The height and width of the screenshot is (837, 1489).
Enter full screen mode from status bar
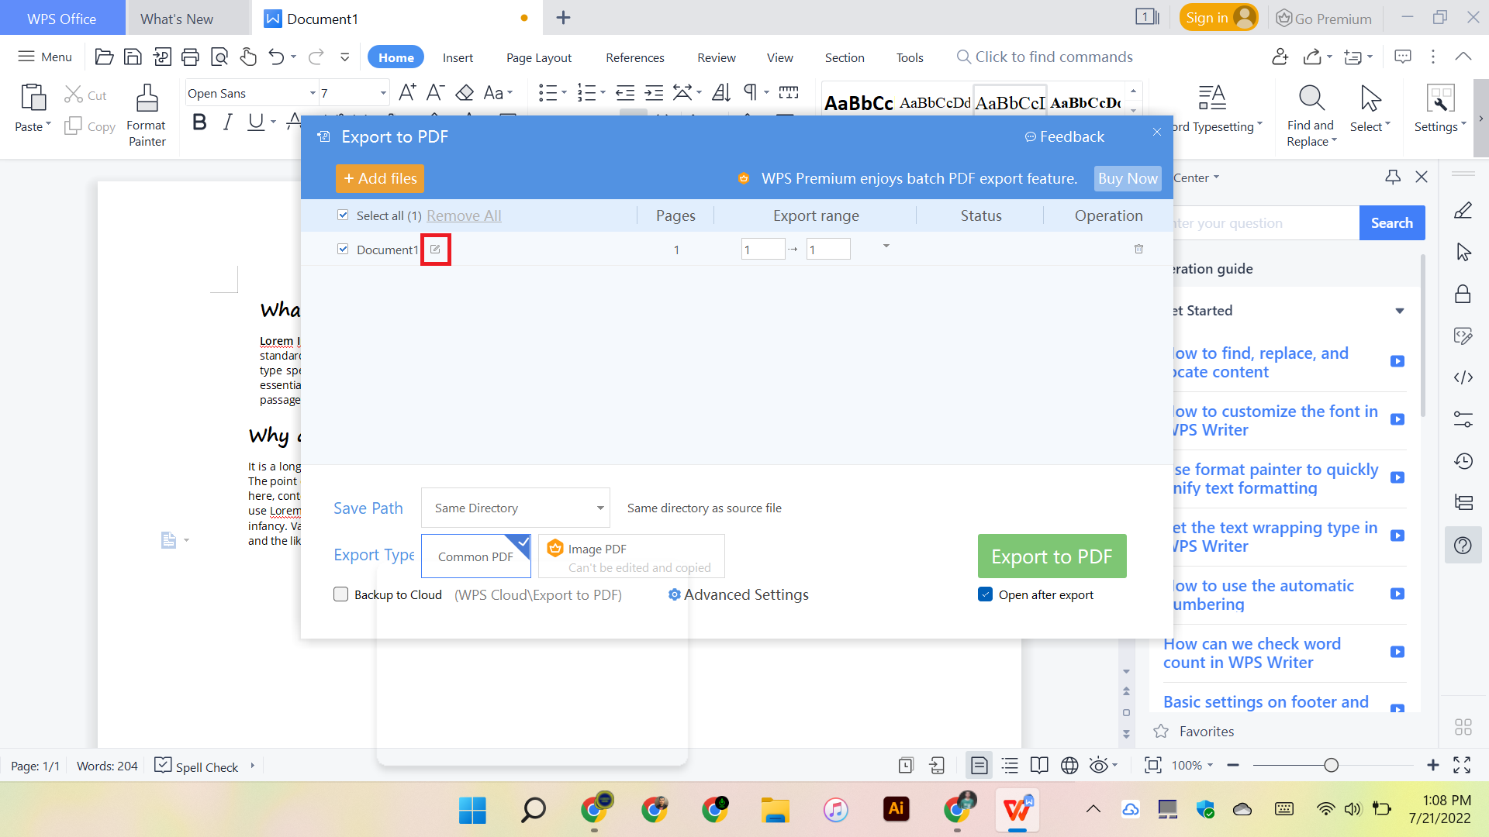[x=1462, y=766]
